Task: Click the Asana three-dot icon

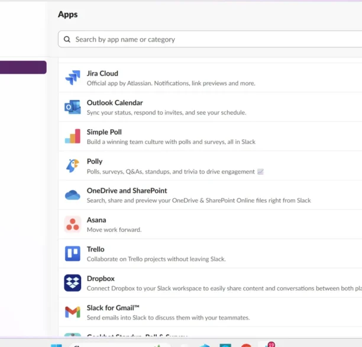Action: [73, 224]
